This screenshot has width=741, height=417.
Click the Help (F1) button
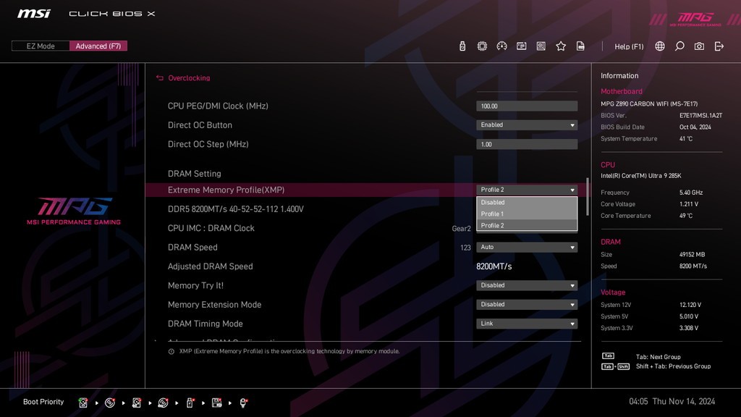(628, 47)
